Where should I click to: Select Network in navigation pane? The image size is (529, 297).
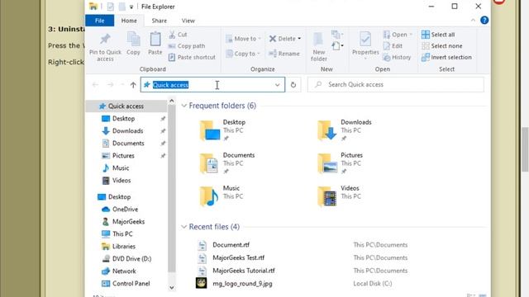click(x=124, y=271)
